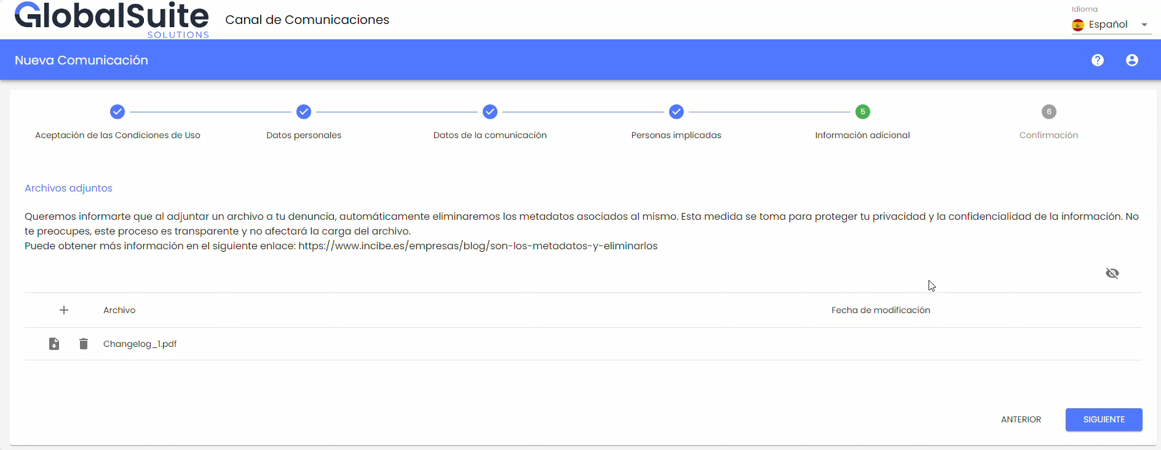Jump to Datos personales step

tap(304, 112)
